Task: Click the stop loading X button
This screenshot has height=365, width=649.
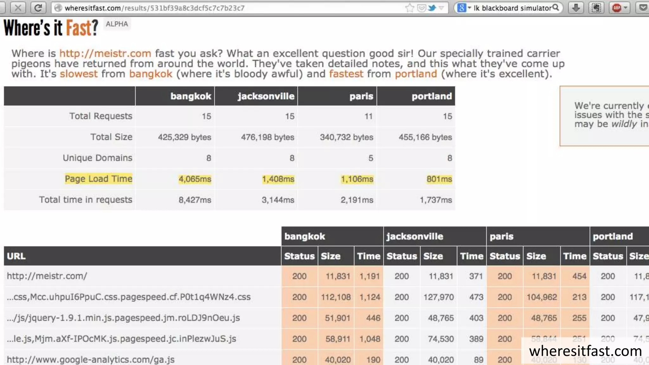Action: pos(18,8)
